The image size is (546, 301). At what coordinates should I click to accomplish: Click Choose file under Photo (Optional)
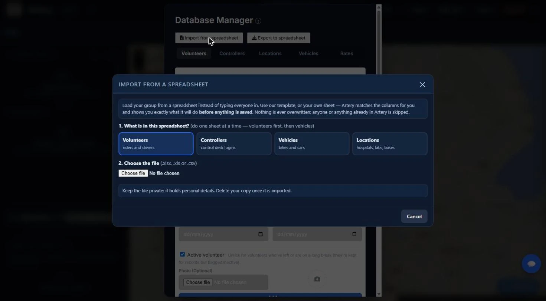coord(198,282)
